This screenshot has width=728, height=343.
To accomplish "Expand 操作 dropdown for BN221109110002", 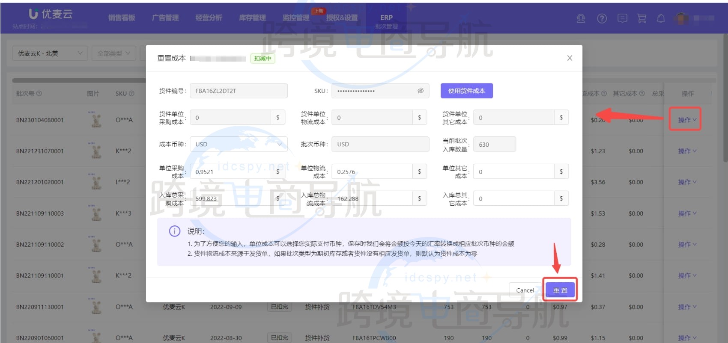I will 687,245.
